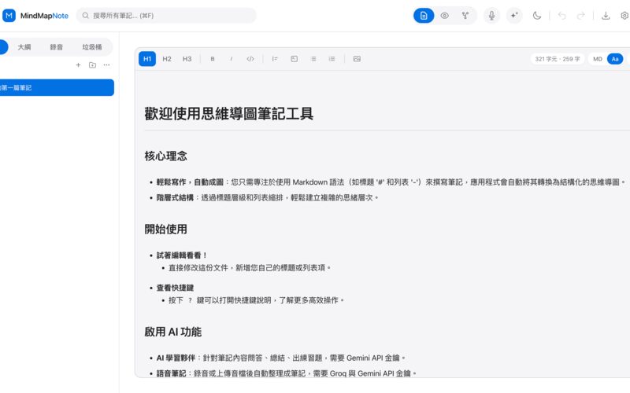Viewport: 630px width, 393px height.
Task: Select the 第一篇筆記 note in sidebar
Action: pos(57,88)
